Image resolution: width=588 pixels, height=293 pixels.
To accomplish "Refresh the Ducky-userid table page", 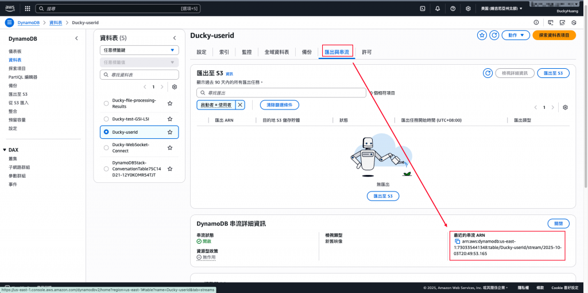I will [x=494, y=35].
